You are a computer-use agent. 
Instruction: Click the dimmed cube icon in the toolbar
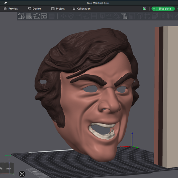(x=140, y=16)
